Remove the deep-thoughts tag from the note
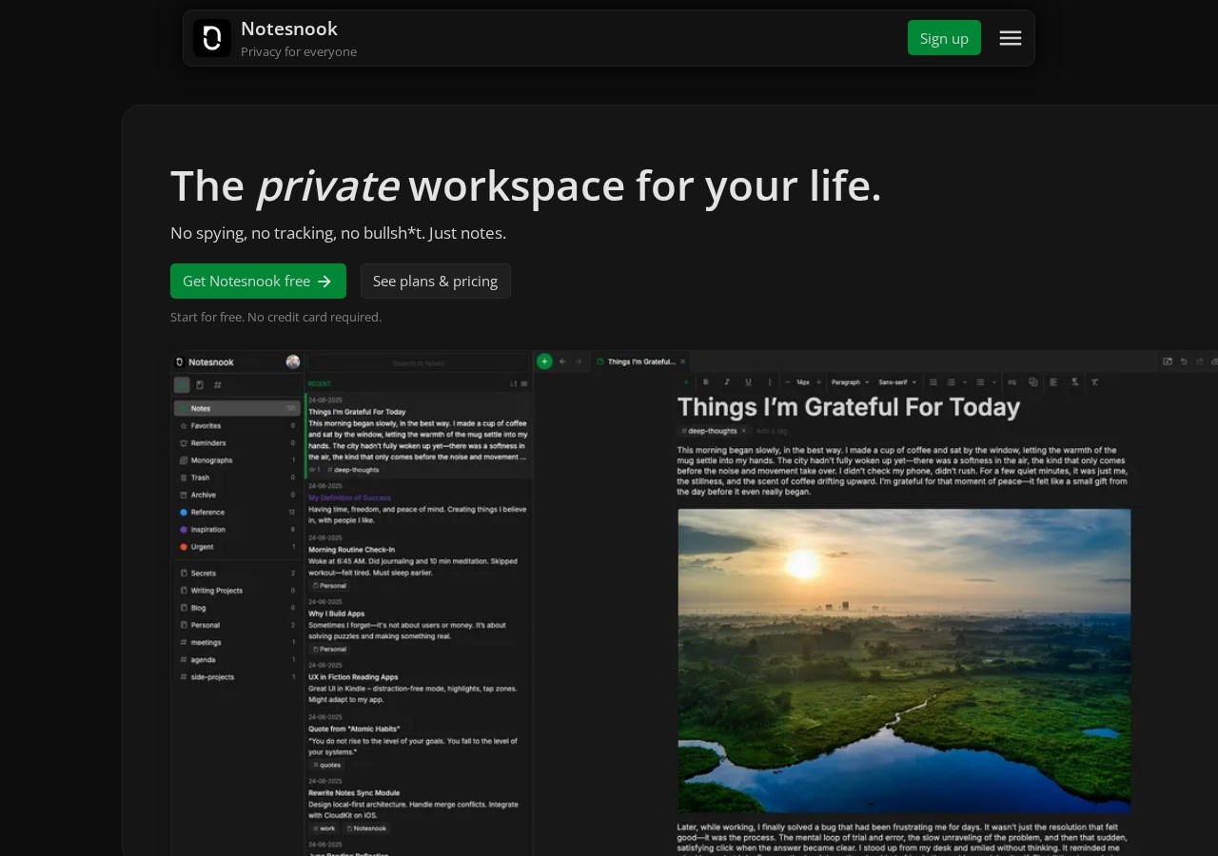Image resolution: width=1218 pixels, height=856 pixels. [744, 431]
